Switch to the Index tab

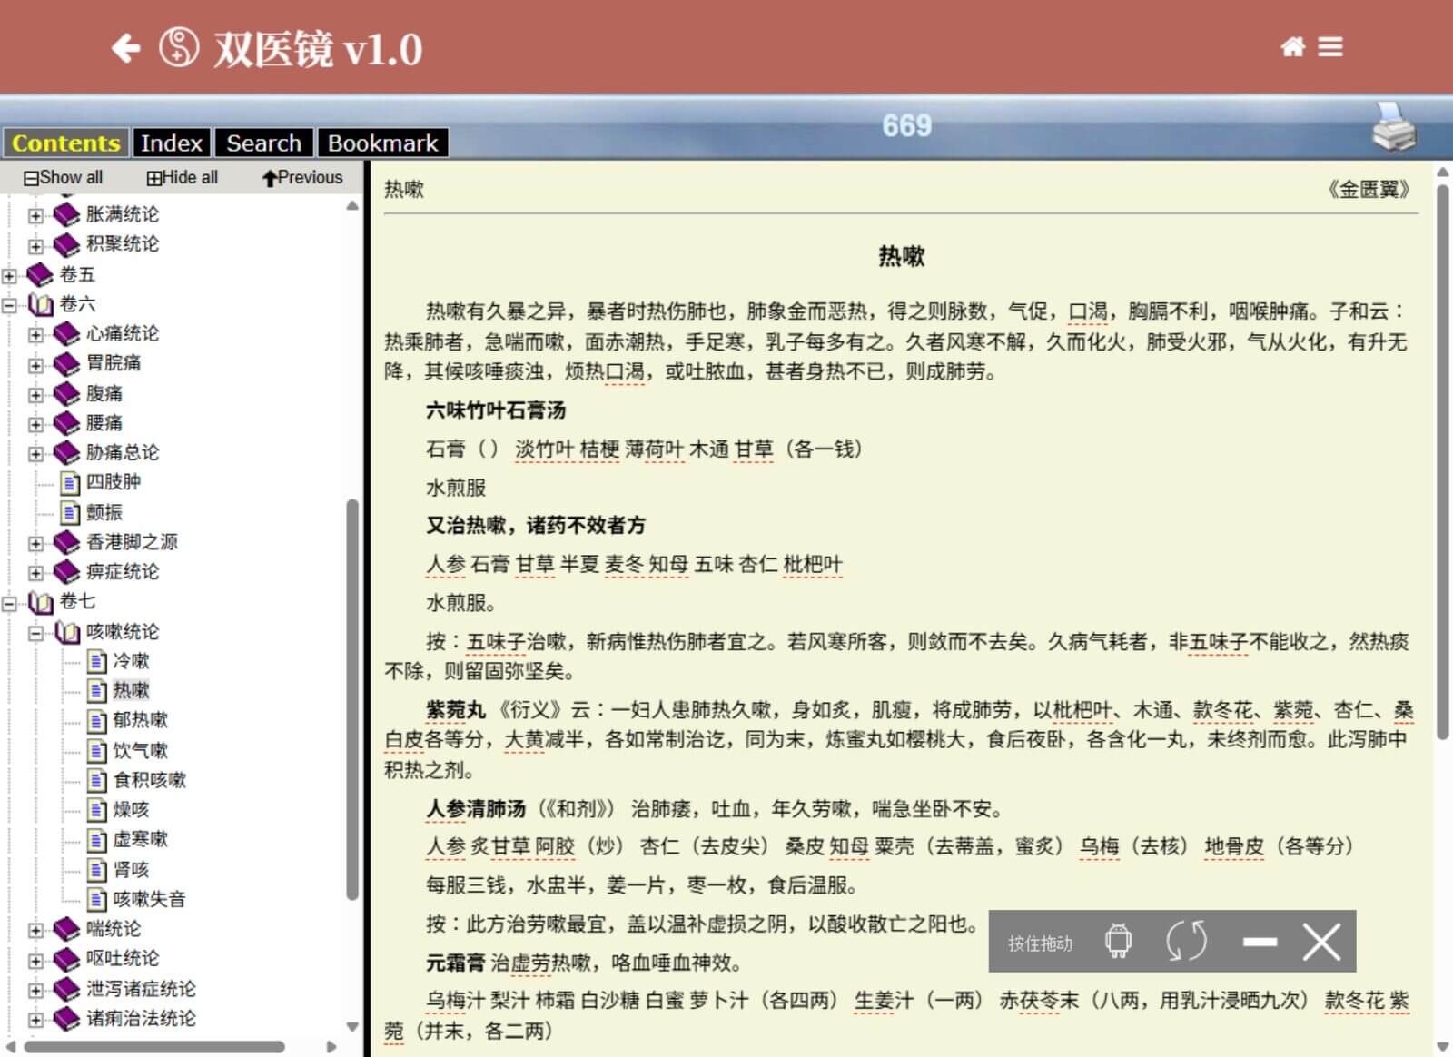coord(171,143)
